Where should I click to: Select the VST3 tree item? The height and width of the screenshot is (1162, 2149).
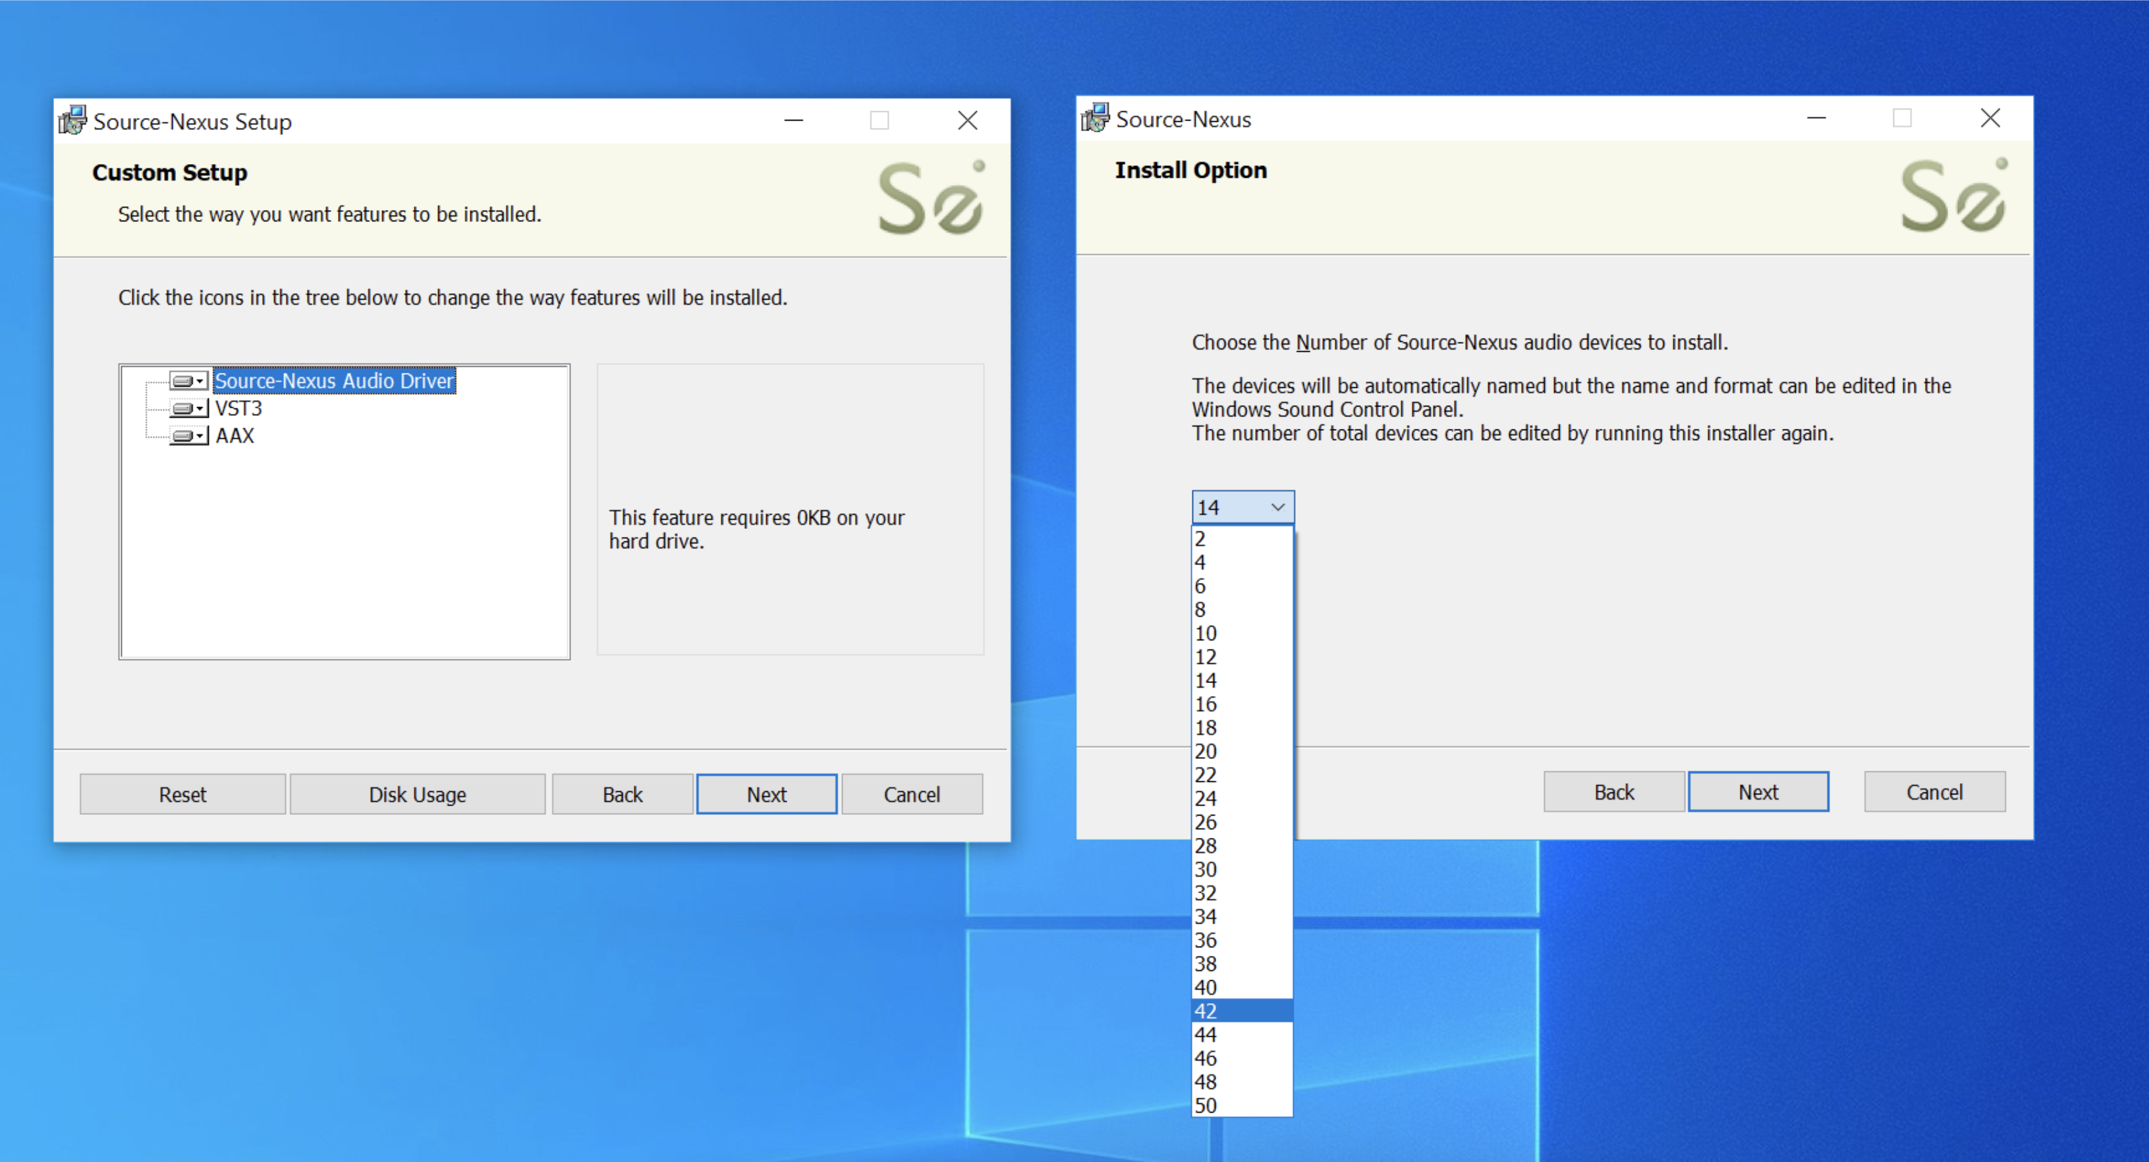pyautogui.click(x=238, y=409)
